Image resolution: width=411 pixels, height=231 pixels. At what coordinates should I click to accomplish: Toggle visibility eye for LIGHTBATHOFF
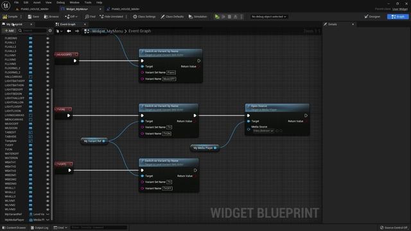pos(48,81)
